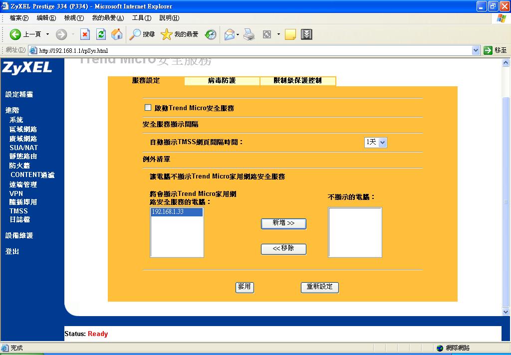Viewport: 511px width, 355px height.
Task: Open 日誌檔 in the sidebar
Action: click(19, 220)
